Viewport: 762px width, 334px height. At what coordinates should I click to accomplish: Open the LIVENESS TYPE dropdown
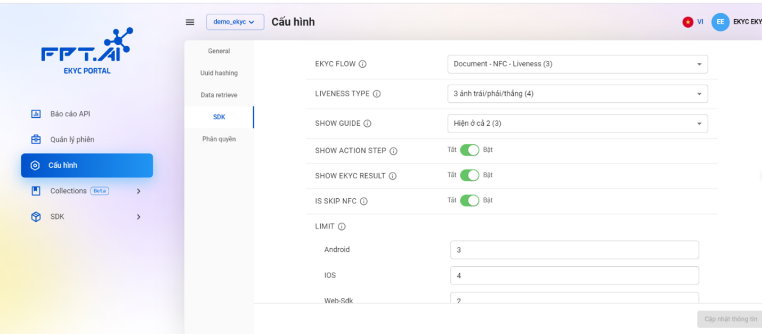pos(577,94)
